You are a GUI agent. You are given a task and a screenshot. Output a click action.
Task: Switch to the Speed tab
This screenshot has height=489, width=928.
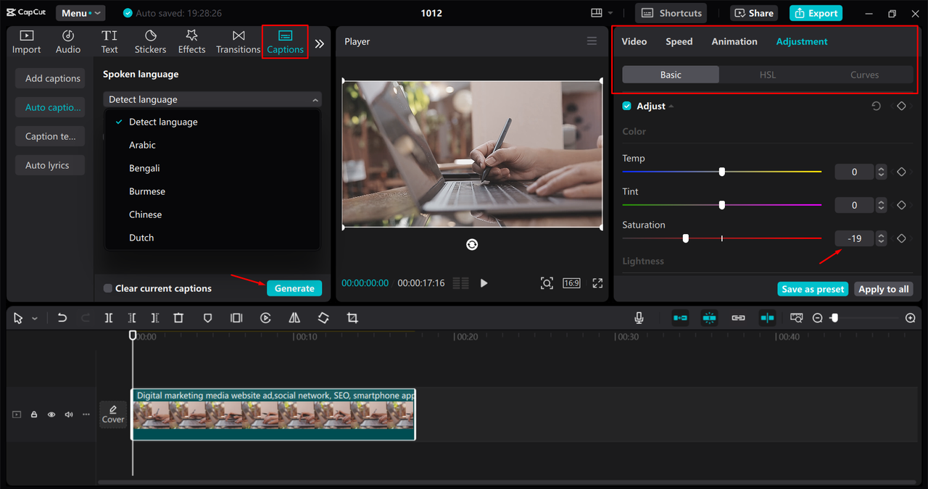coord(679,41)
